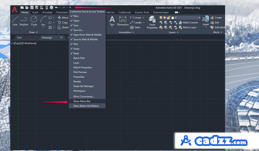Switch to the Express Tools ribbon tab
Image resolution: width=259 pixels, height=151 pixels.
pyautogui.click(x=142, y=12)
